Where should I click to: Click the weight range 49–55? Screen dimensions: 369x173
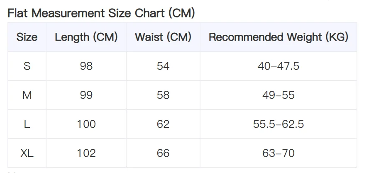(278, 95)
